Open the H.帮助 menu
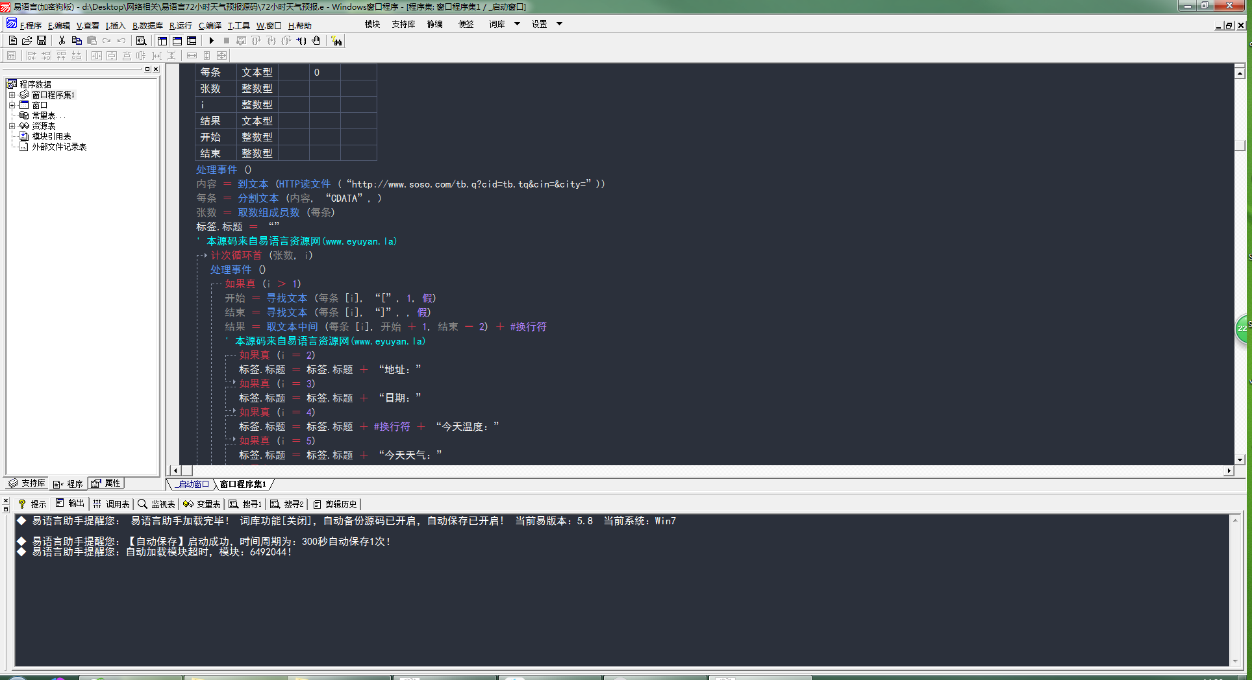 coord(299,25)
